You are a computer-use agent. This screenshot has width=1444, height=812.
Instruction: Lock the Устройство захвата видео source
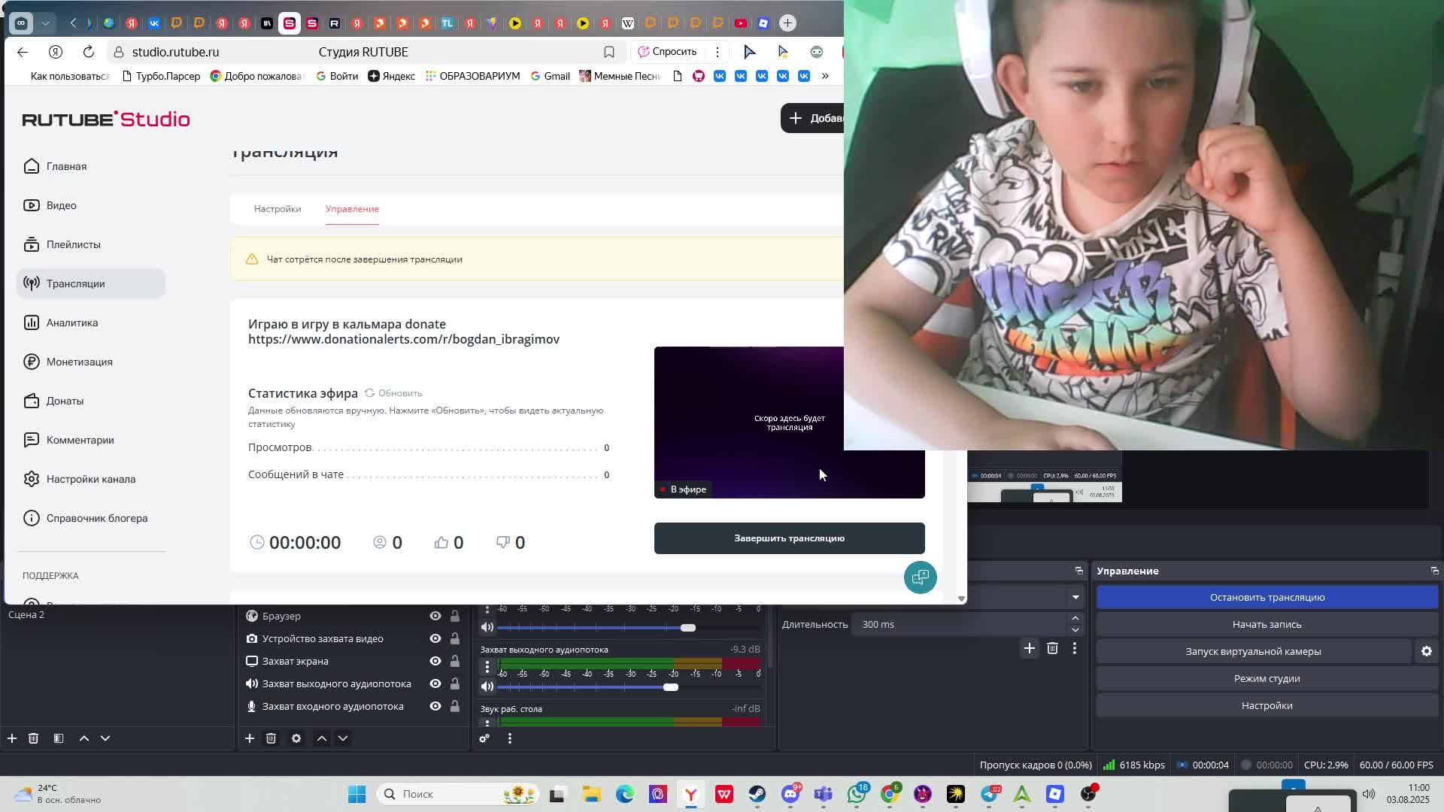click(455, 638)
